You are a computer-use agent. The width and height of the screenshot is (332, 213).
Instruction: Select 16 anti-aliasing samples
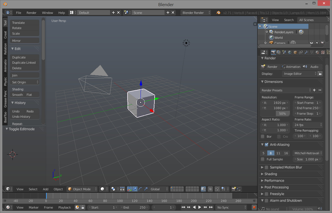(x=286, y=153)
